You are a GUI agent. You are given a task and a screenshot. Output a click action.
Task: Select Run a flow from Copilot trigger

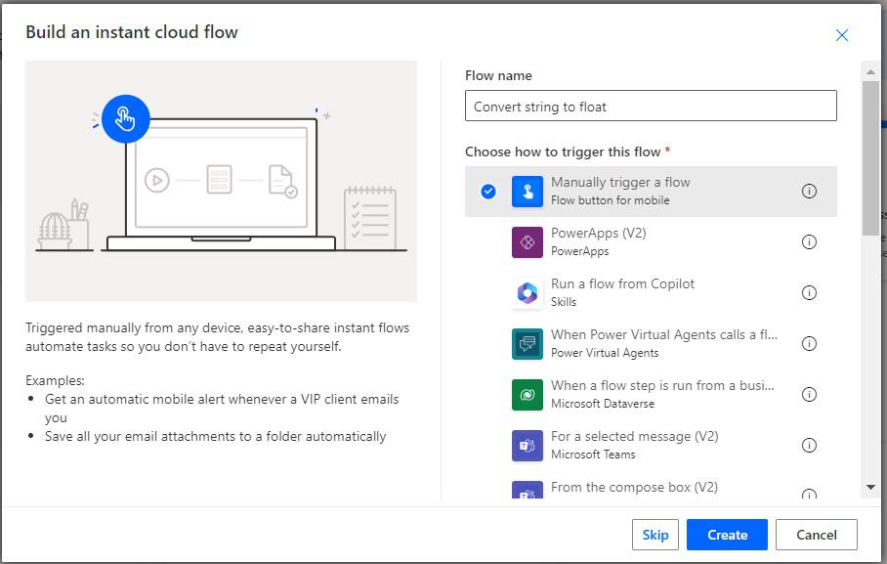tap(622, 284)
